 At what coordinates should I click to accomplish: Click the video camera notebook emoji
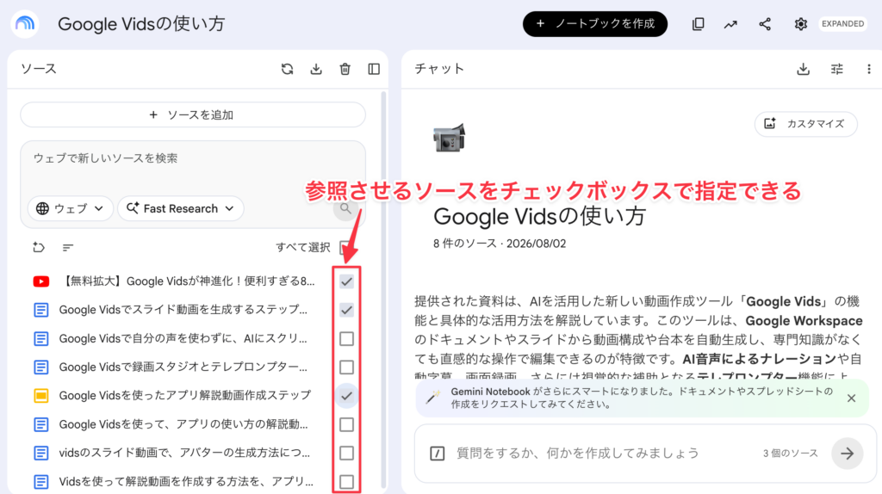point(449,137)
